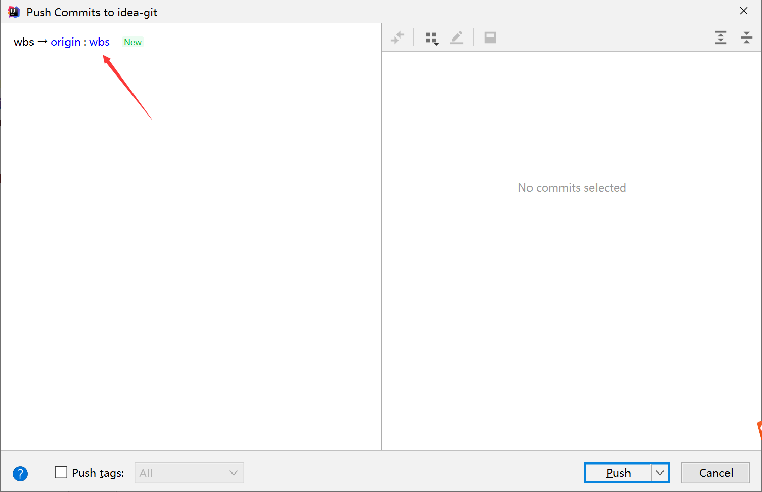This screenshot has height=492, width=762.
Task: Cancel the push dialog
Action: coord(715,473)
